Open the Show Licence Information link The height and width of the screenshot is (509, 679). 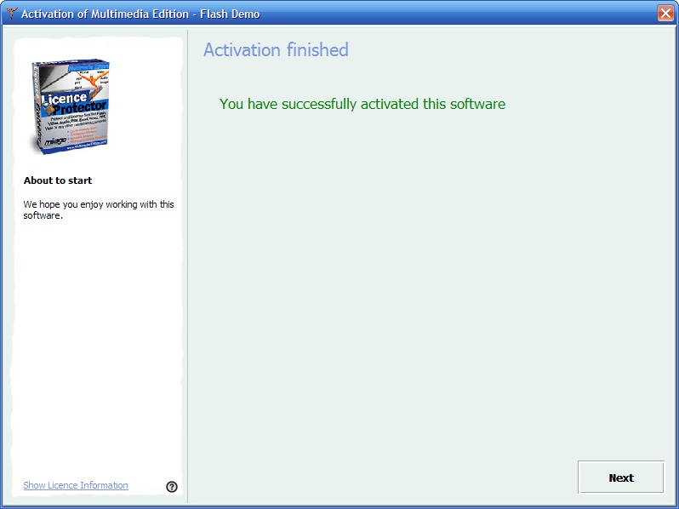(76, 485)
